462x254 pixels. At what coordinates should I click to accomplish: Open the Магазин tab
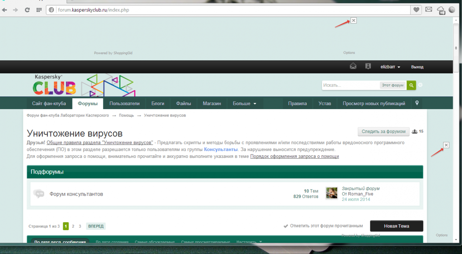click(212, 103)
